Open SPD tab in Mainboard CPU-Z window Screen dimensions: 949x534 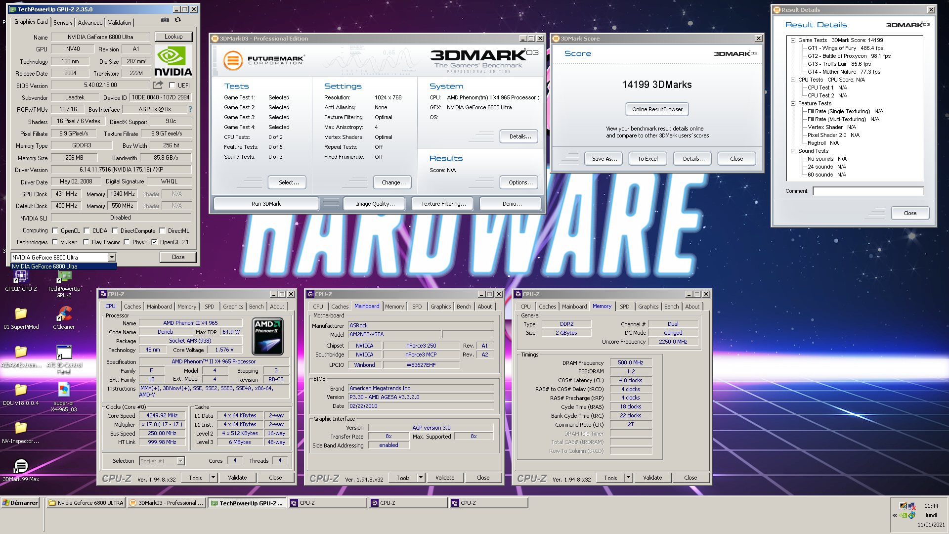pos(417,307)
